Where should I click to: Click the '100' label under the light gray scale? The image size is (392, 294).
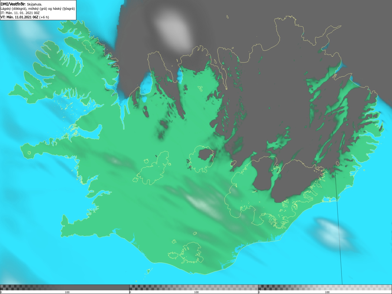[327, 292]
